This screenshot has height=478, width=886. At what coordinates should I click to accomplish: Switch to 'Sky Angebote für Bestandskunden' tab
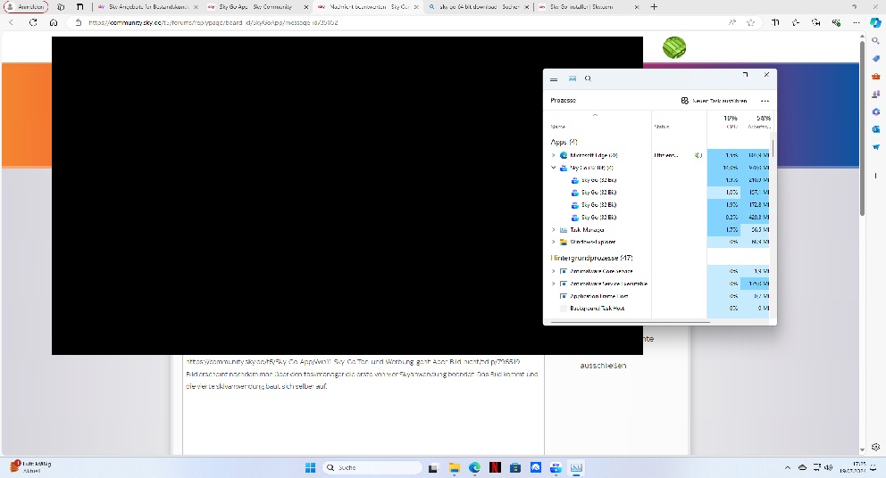147,7
